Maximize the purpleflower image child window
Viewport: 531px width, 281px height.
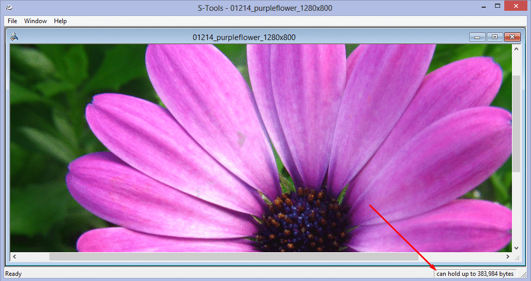[495, 37]
